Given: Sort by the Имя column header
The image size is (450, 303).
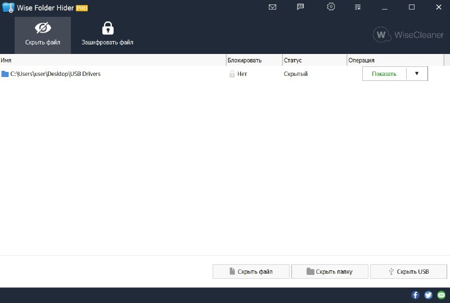Looking at the screenshot, I should point(113,60).
